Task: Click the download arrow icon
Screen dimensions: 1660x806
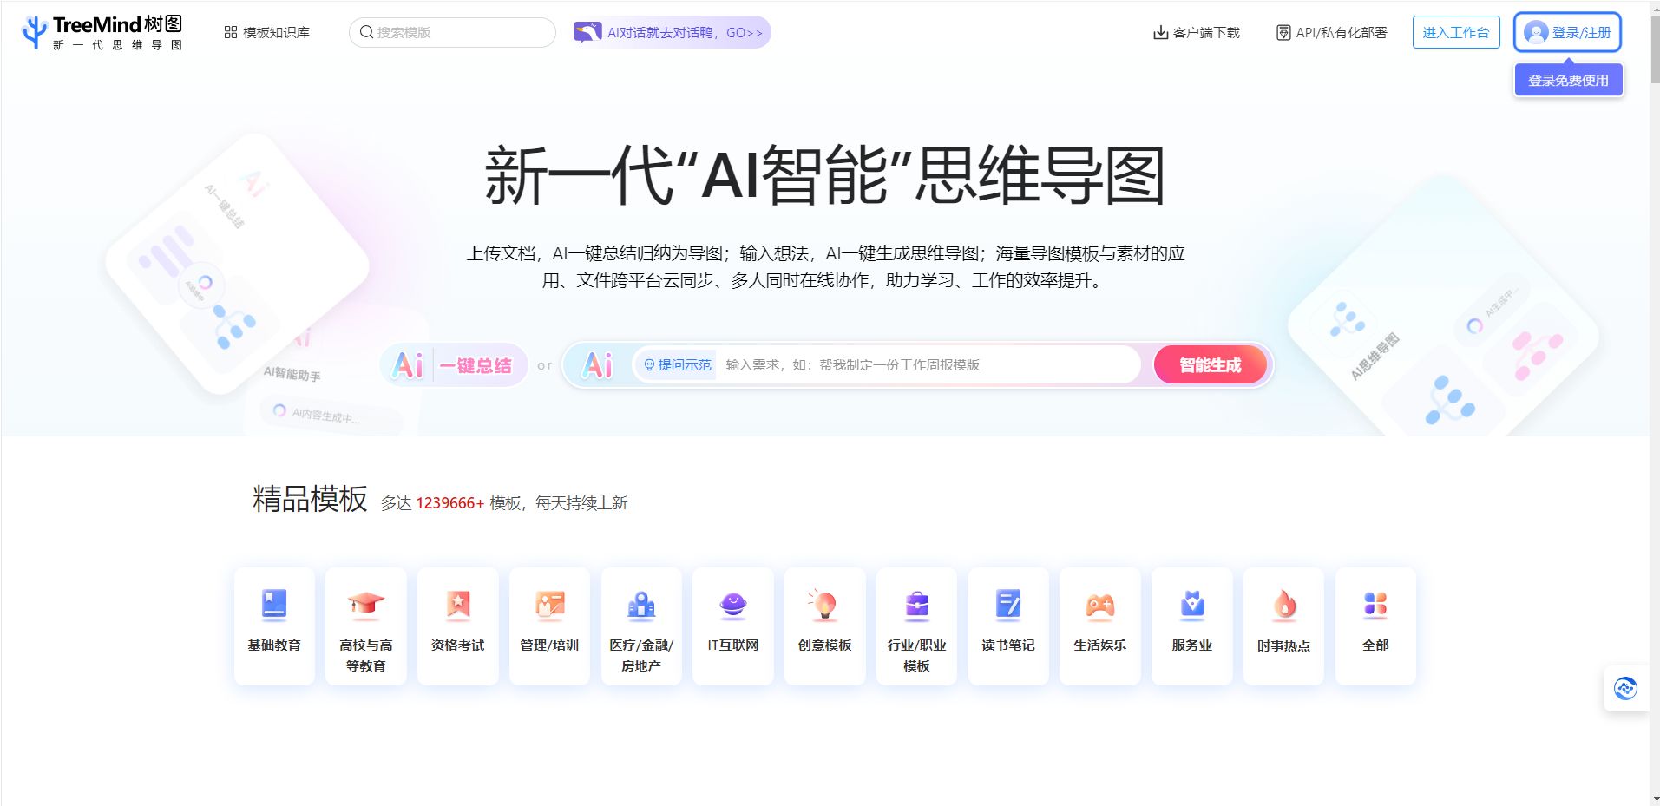Action: click(x=1160, y=32)
